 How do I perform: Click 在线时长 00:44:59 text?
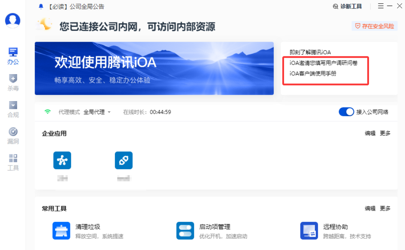(x=147, y=112)
